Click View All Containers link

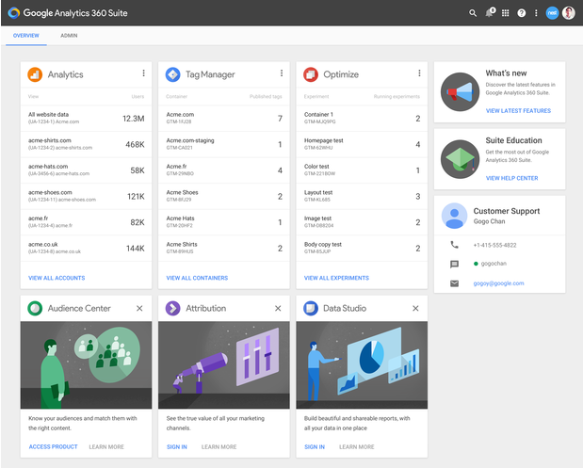pos(197,278)
